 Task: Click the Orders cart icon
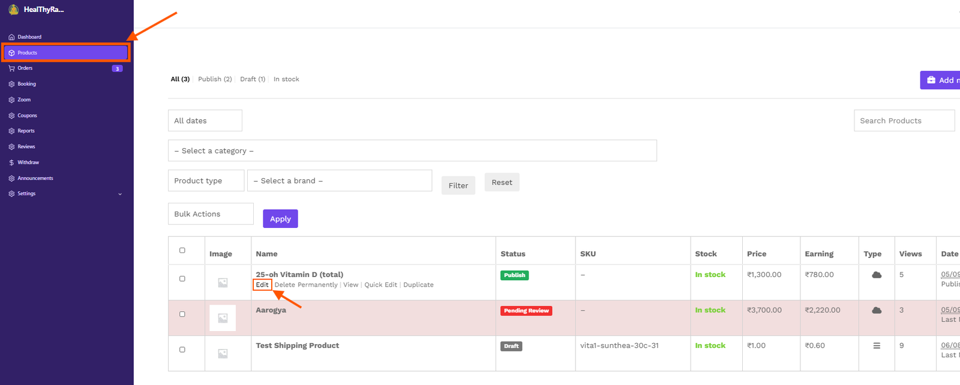click(11, 68)
